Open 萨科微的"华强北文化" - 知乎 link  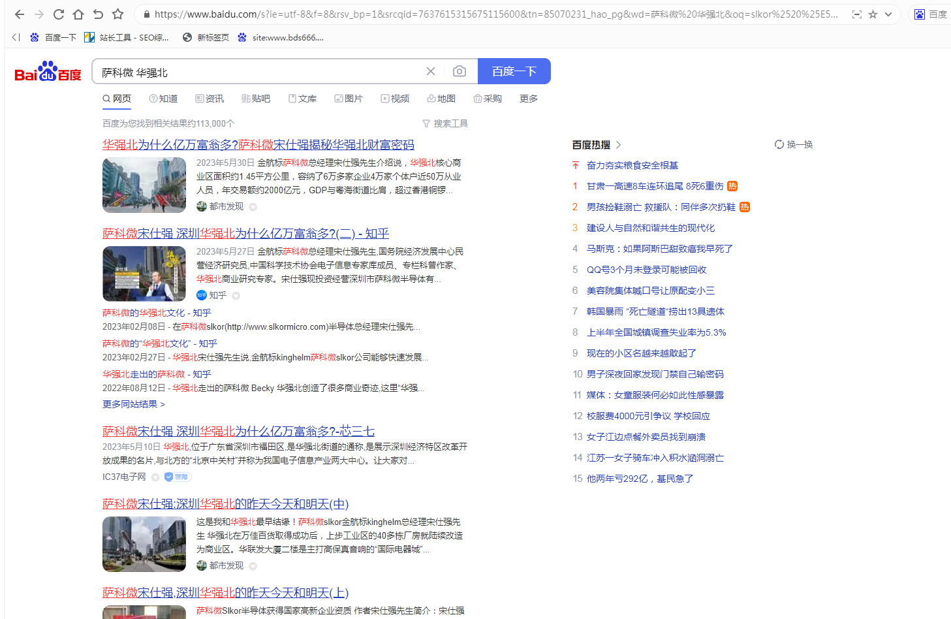(x=160, y=343)
